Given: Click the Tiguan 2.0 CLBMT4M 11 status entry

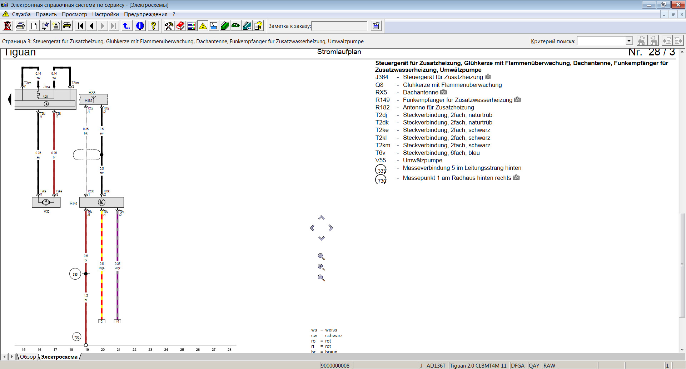Looking at the screenshot, I should click(x=478, y=365).
